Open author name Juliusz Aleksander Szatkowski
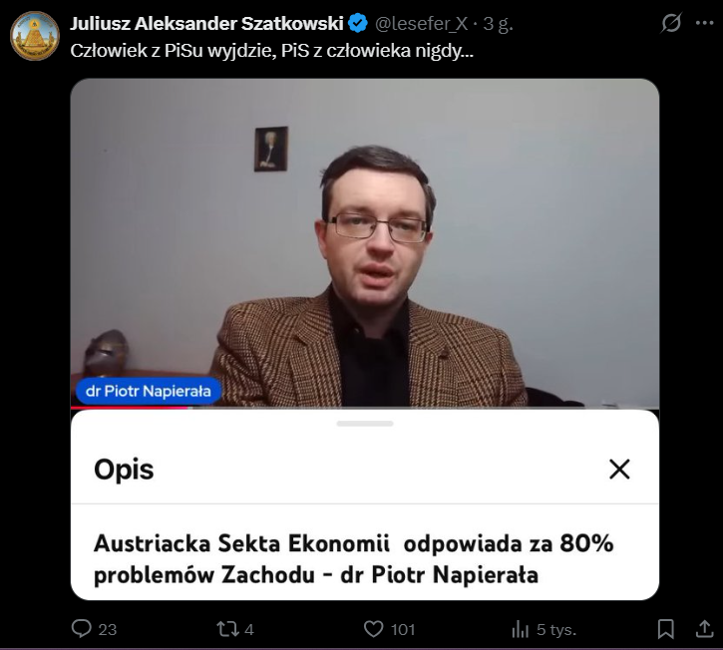Image resolution: width=723 pixels, height=650 pixels. pyautogui.click(x=207, y=23)
